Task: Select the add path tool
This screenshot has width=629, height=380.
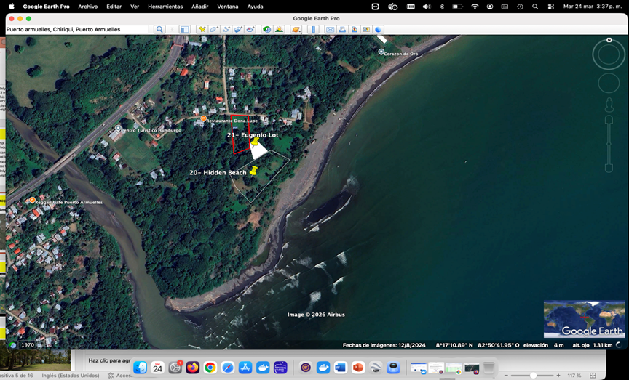Action: tap(226, 29)
